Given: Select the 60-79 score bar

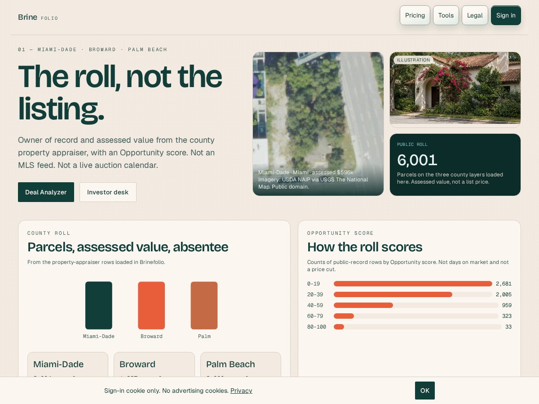Looking at the screenshot, I should tap(416, 316).
